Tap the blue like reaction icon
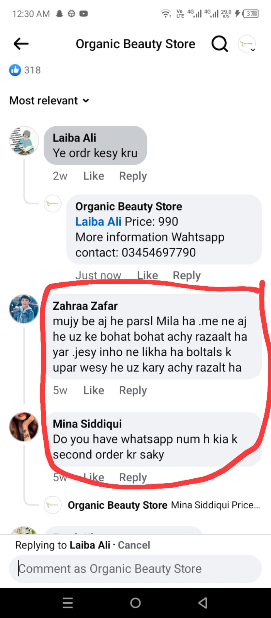The height and width of the screenshot is (618, 271). (15, 70)
